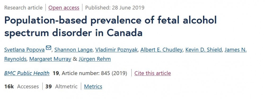Open author Svetlana Popova's profile link

(x=24, y=50)
